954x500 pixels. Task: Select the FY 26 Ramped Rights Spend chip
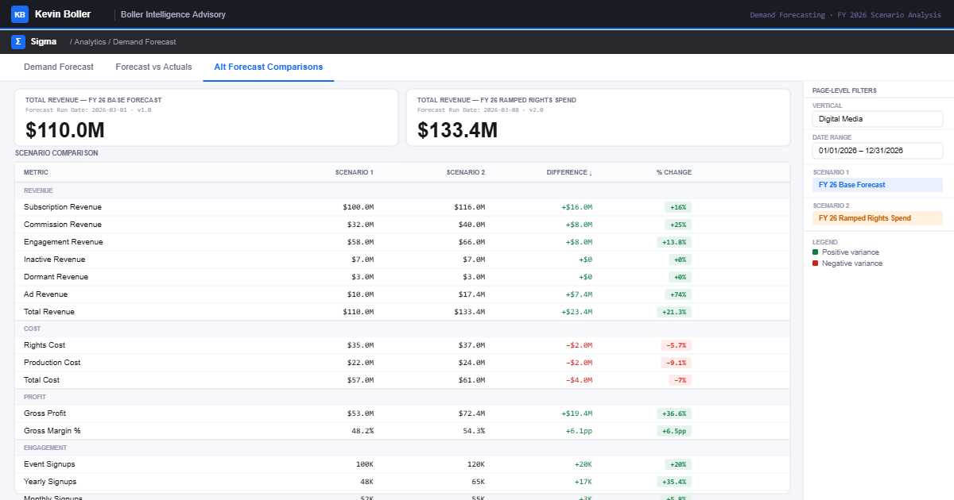coord(877,218)
